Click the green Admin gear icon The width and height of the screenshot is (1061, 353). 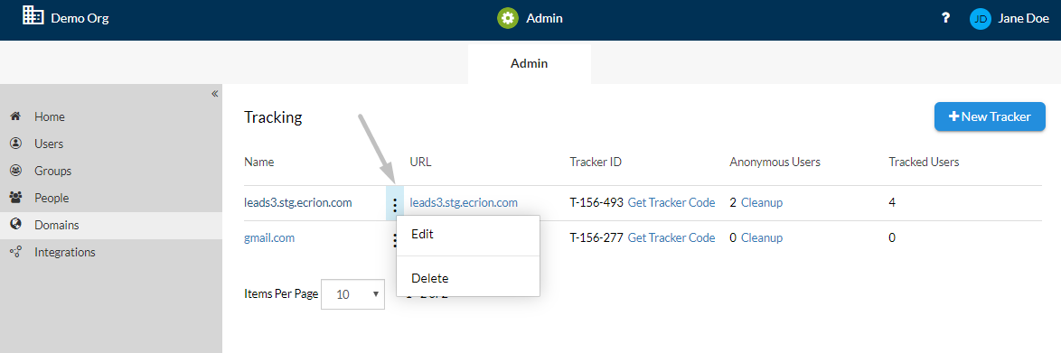click(508, 18)
